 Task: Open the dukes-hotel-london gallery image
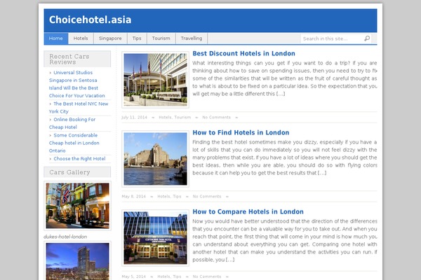pos(77,206)
